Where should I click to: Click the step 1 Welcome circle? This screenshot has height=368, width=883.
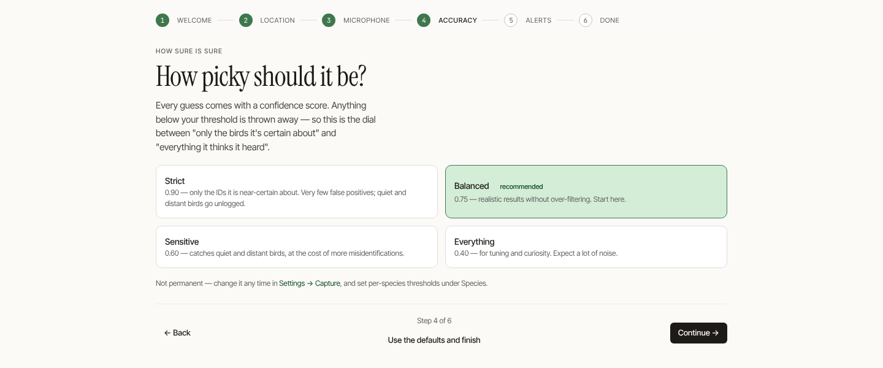[162, 20]
